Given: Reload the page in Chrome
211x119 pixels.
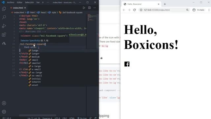Looking at the screenshot, I should (135, 10).
